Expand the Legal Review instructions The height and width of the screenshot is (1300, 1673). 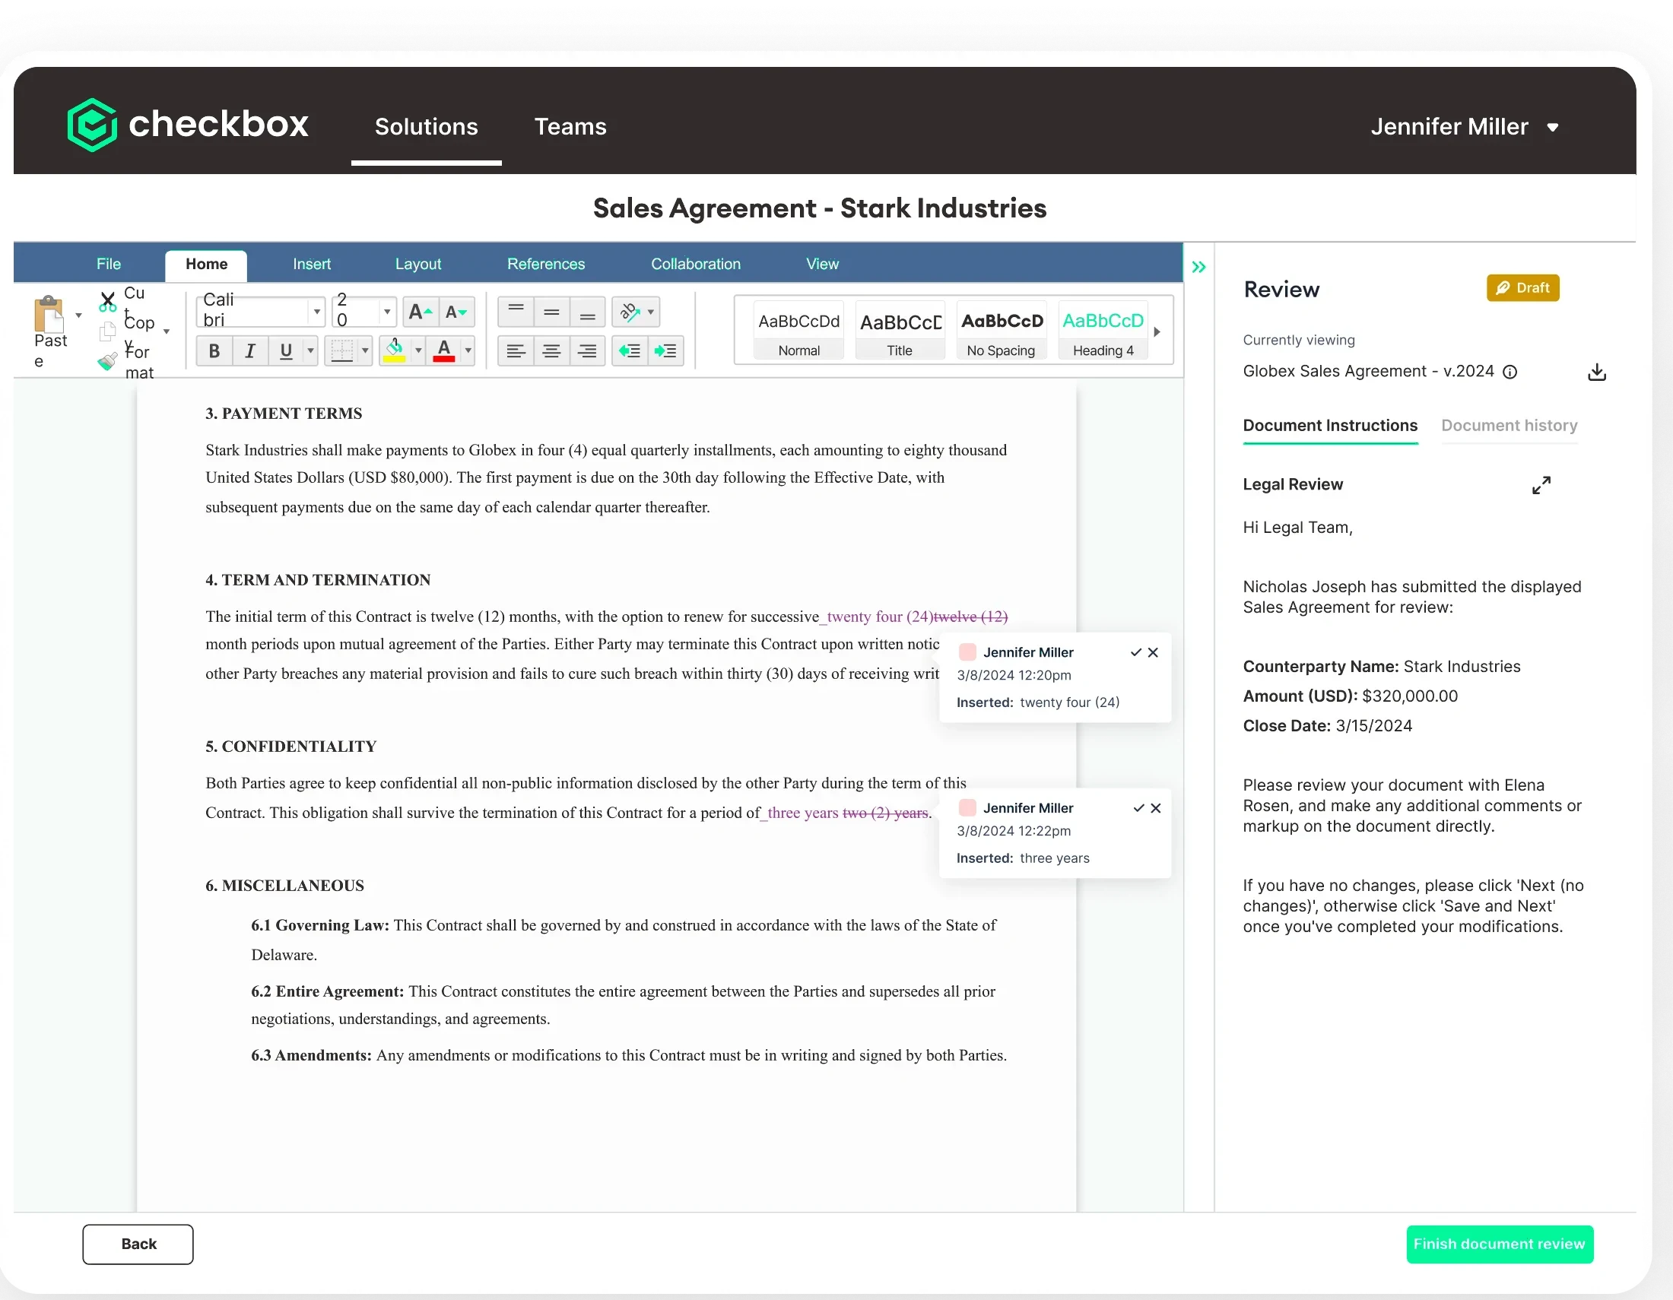1541,485
